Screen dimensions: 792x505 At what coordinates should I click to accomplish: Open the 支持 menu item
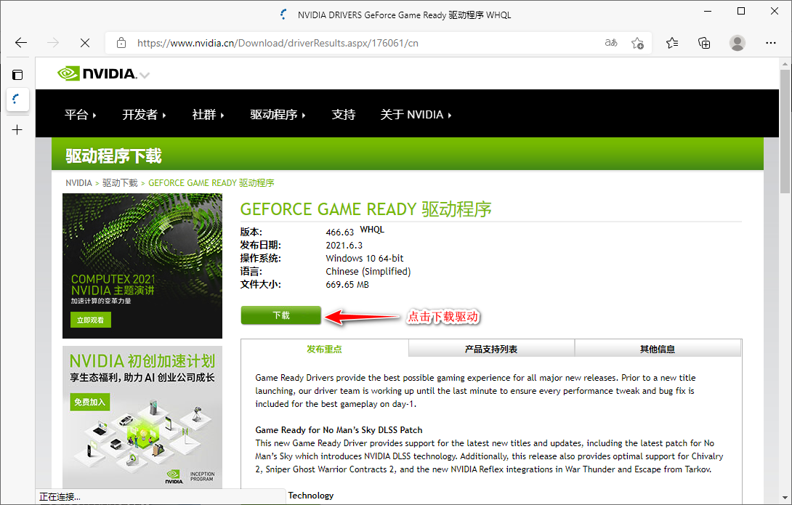coord(343,115)
